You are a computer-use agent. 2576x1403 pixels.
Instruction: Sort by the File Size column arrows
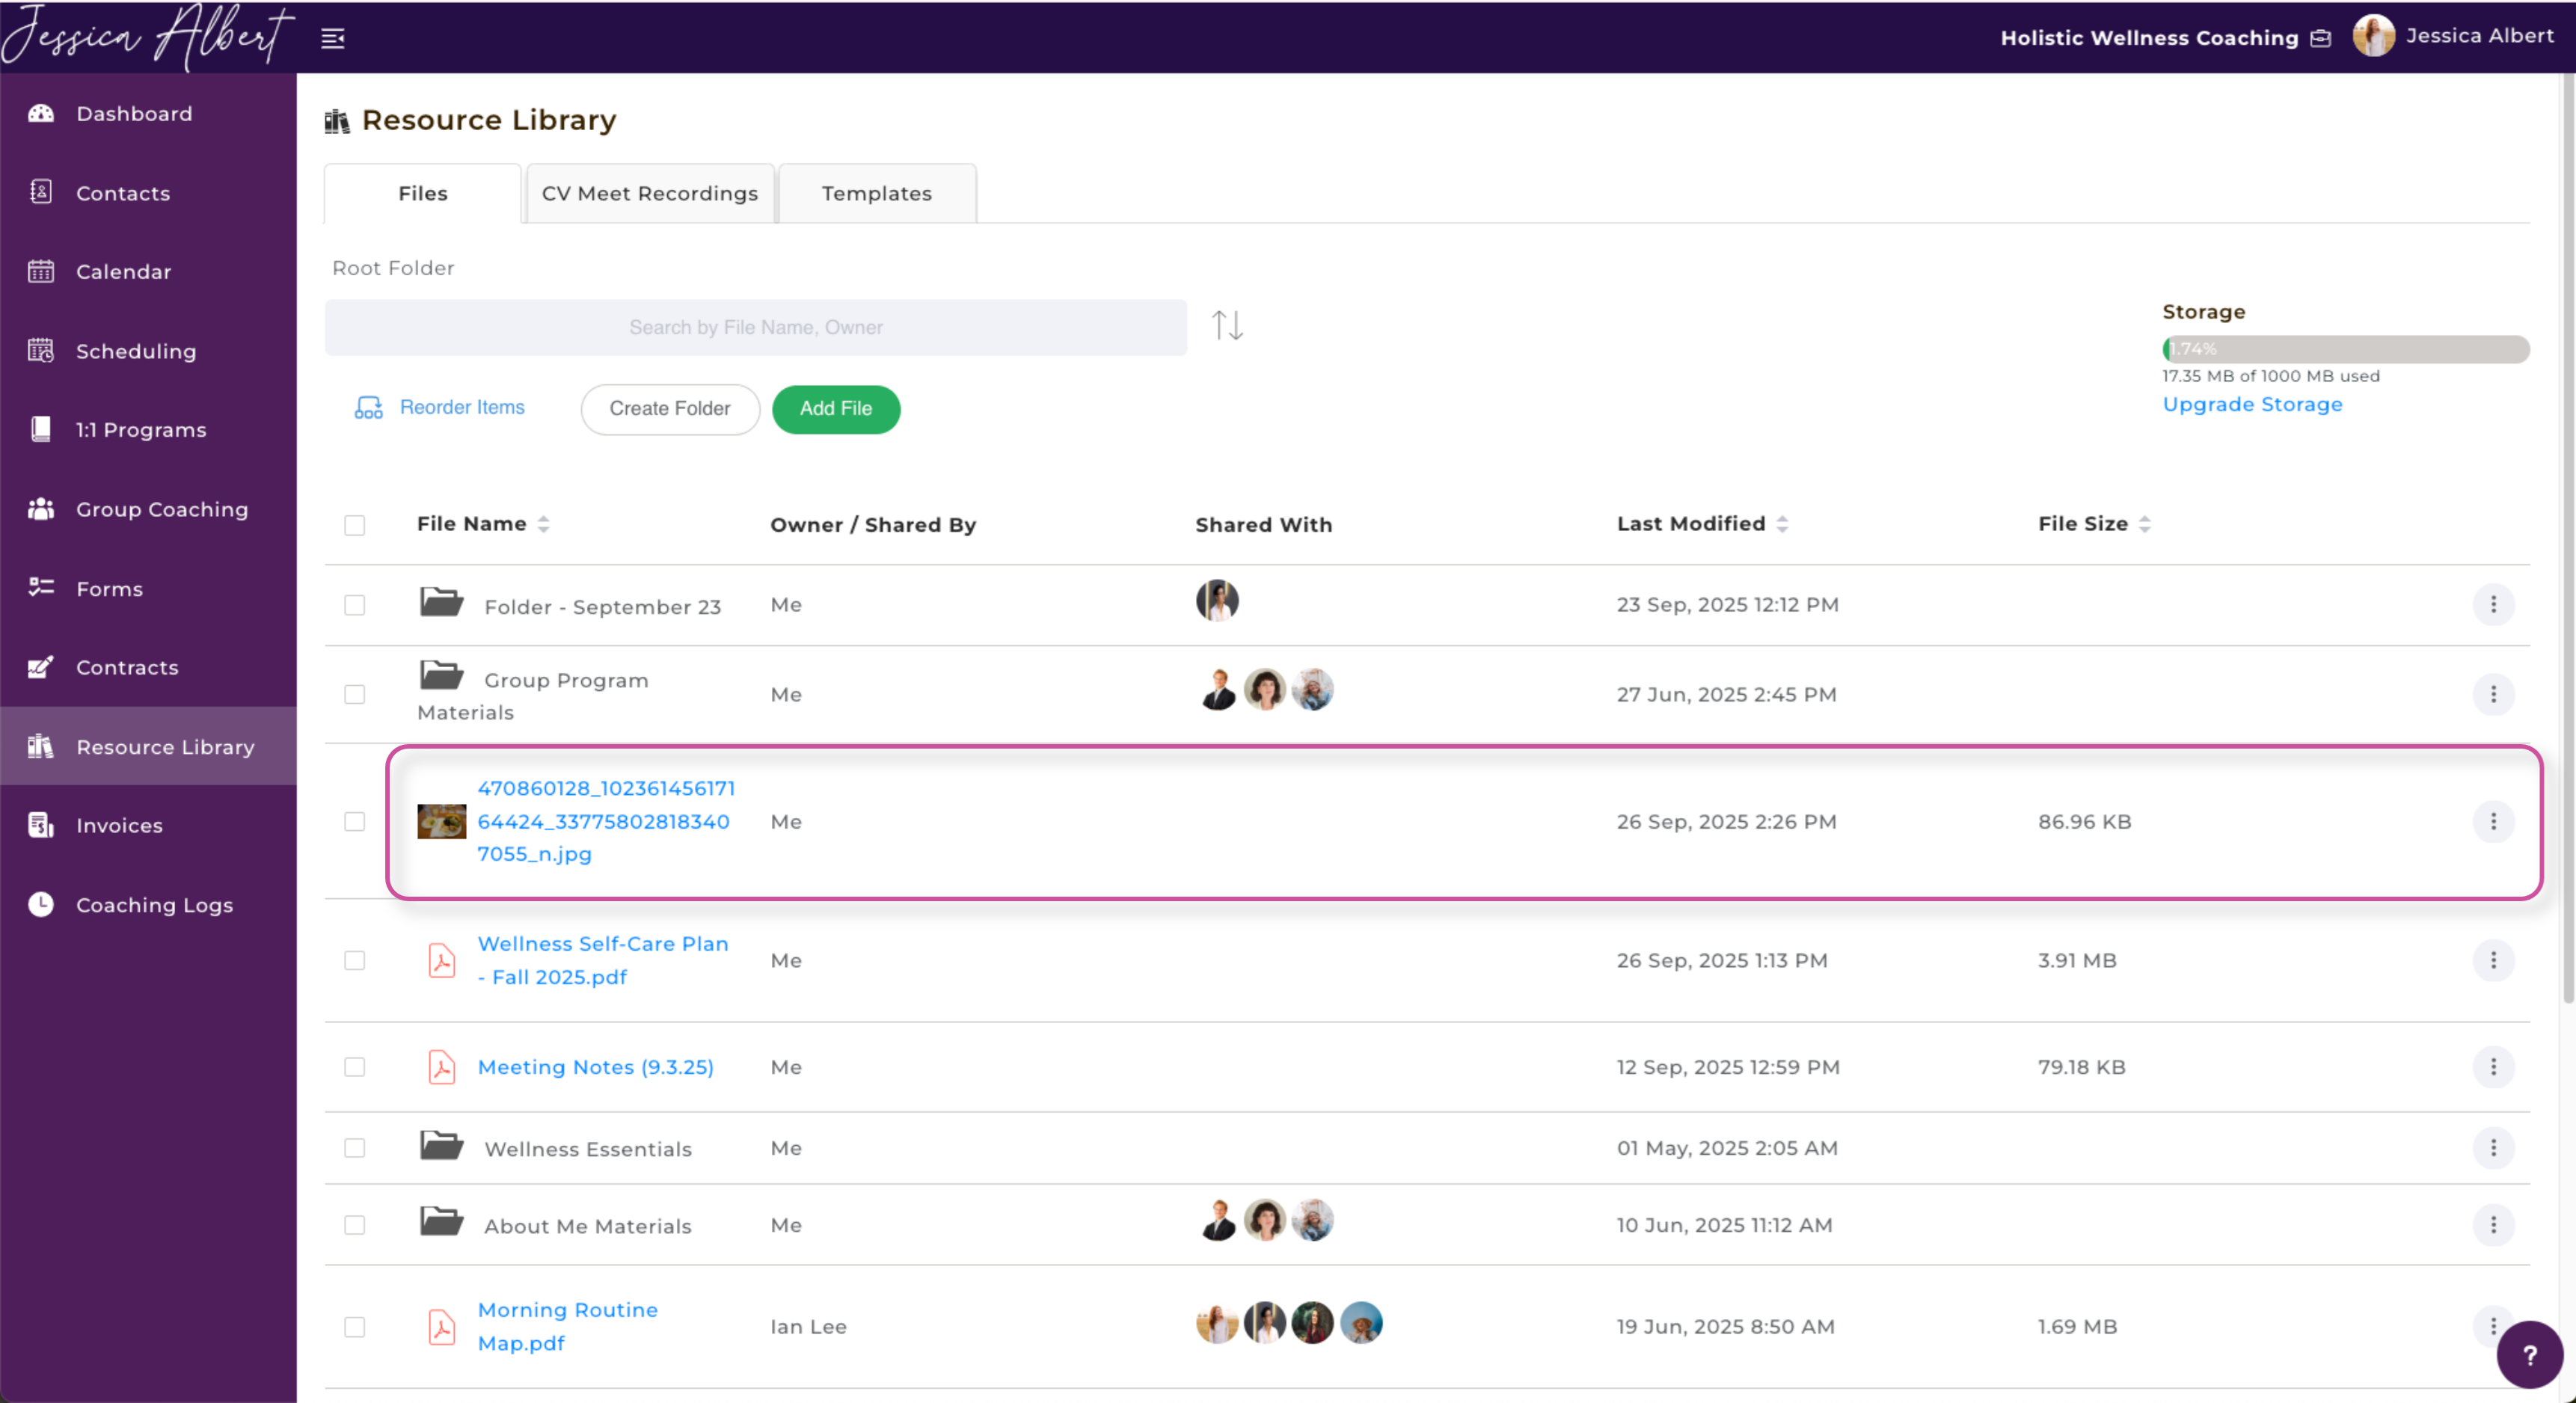pyautogui.click(x=2144, y=524)
